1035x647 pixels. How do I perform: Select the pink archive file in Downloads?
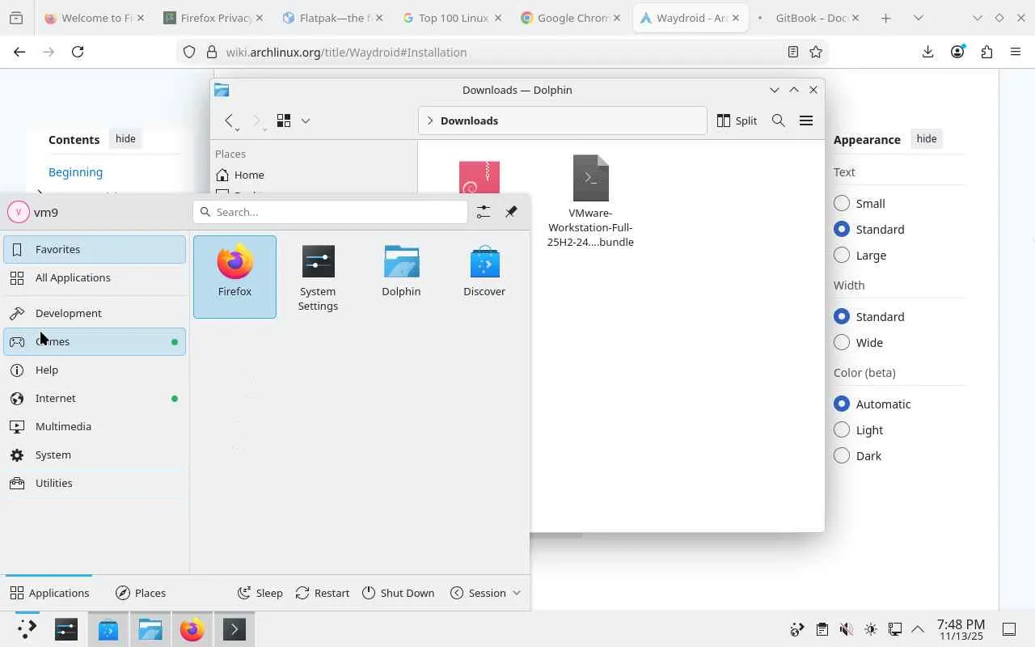(x=479, y=178)
